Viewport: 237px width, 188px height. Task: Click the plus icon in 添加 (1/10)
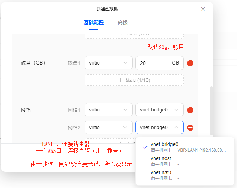pyautogui.click(x=121, y=80)
